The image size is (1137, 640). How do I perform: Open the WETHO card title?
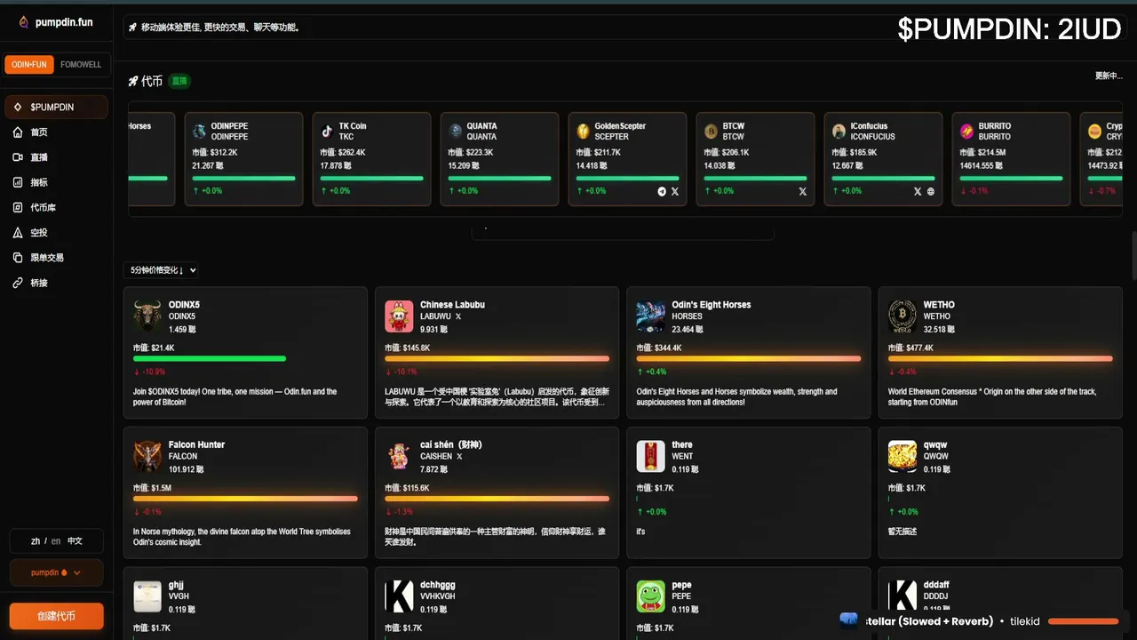(x=939, y=305)
